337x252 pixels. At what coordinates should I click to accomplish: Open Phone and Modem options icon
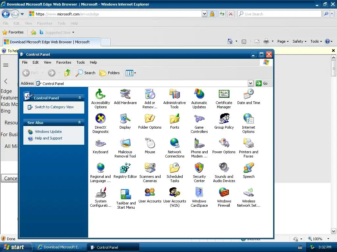[199, 143]
